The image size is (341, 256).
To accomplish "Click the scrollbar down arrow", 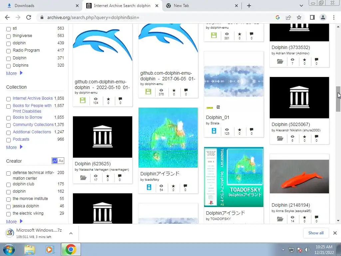I will (x=338, y=221).
